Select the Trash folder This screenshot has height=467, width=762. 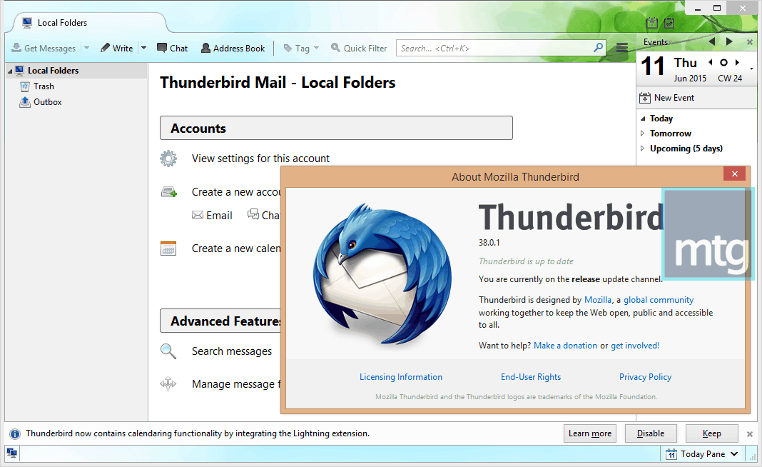pos(44,86)
